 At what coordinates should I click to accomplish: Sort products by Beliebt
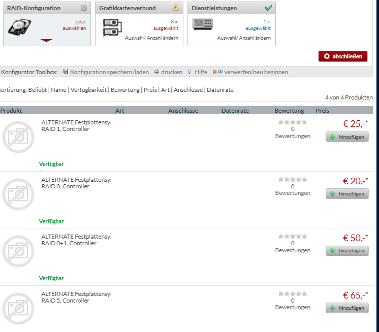38,90
